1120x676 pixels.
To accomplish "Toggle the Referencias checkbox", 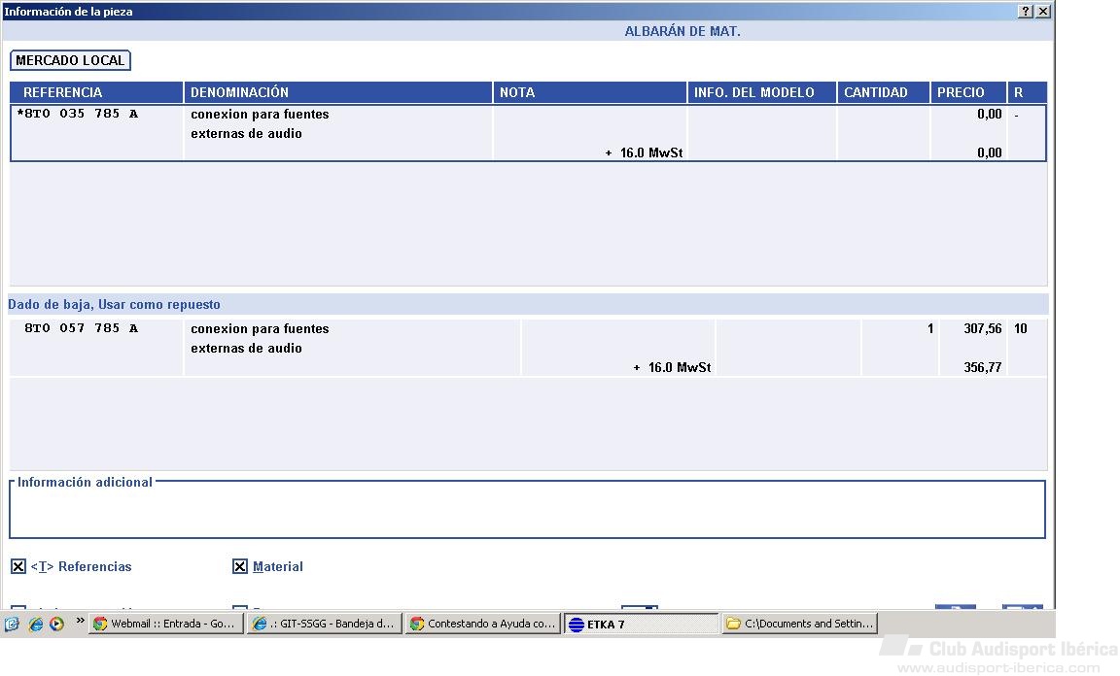I will pos(18,567).
